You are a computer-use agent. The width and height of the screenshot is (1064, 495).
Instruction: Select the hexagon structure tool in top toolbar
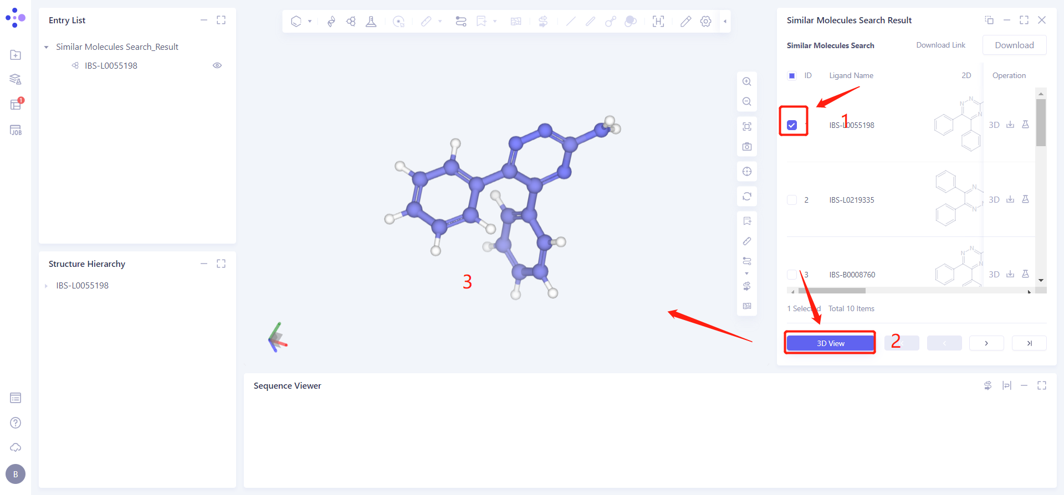point(296,21)
